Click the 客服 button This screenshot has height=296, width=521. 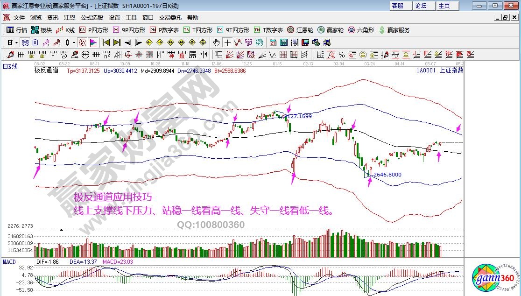pyautogui.click(x=398, y=6)
